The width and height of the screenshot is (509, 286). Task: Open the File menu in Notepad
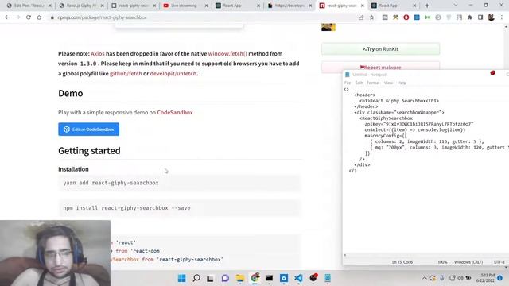pos(348,83)
